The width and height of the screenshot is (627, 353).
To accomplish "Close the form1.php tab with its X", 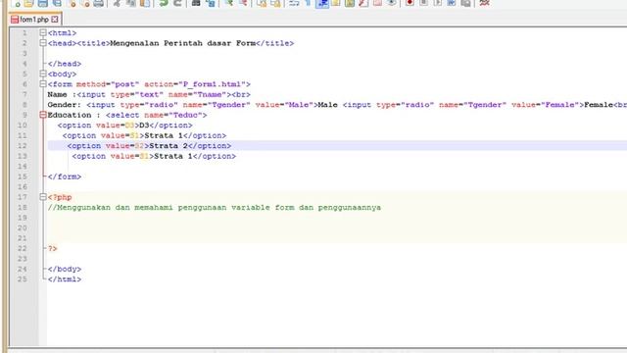I will point(55,20).
